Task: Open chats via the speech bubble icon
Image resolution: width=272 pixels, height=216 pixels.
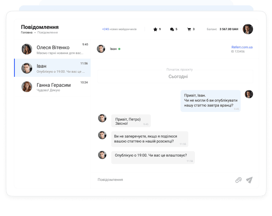Action: pyautogui.click(x=172, y=29)
